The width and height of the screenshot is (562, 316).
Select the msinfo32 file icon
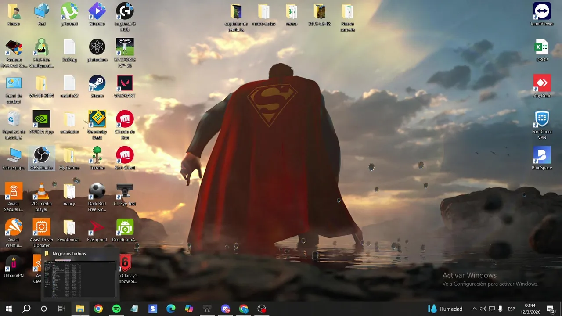pos(69,86)
